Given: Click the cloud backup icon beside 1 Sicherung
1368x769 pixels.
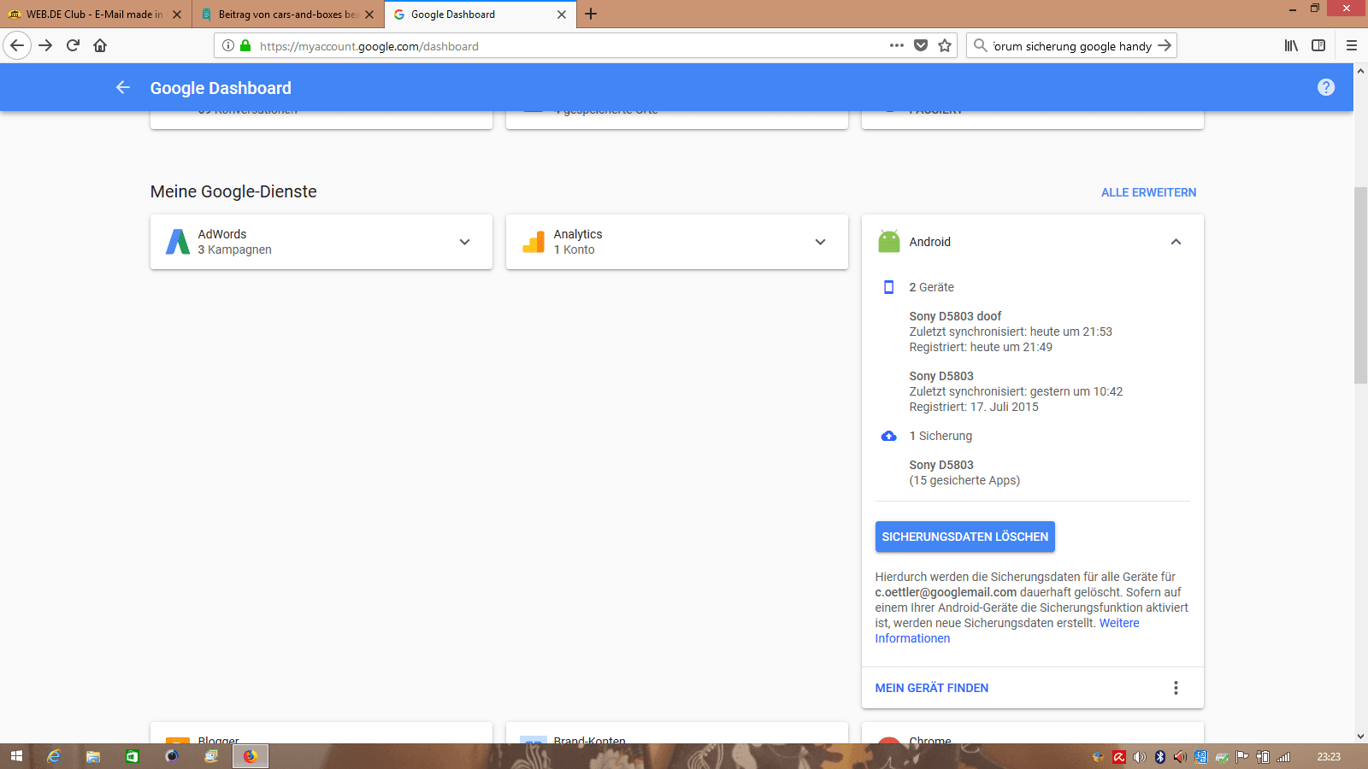Looking at the screenshot, I should tap(889, 436).
